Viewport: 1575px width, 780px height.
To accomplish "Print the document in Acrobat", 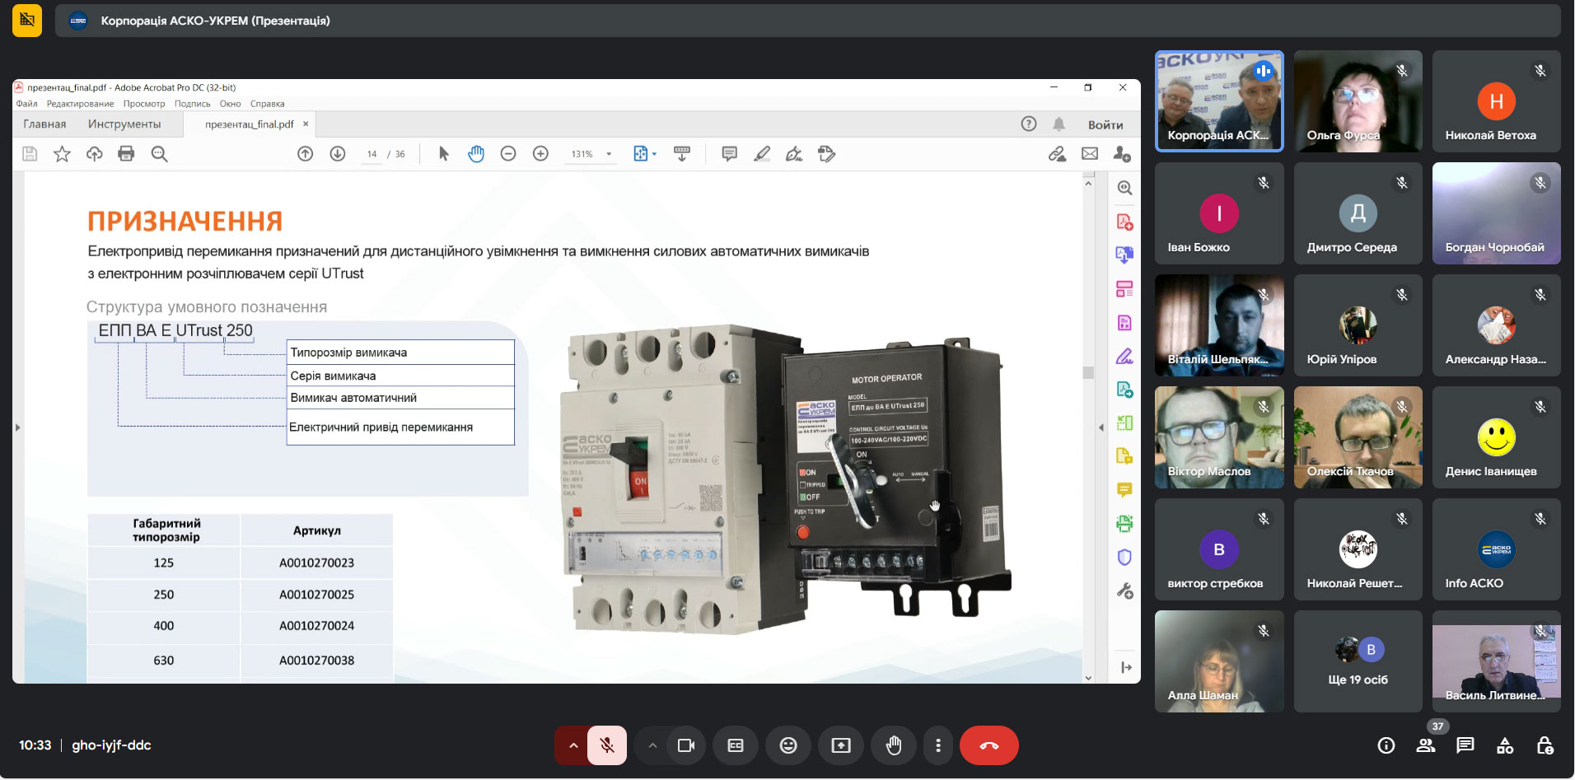I will [126, 154].
